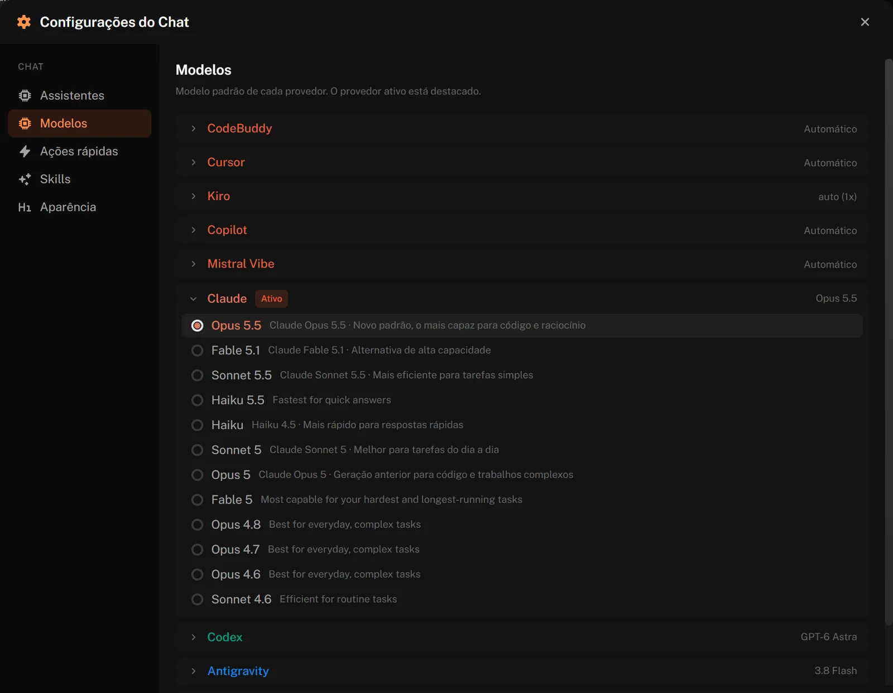Expand the Copilot provider chevron

193,230
